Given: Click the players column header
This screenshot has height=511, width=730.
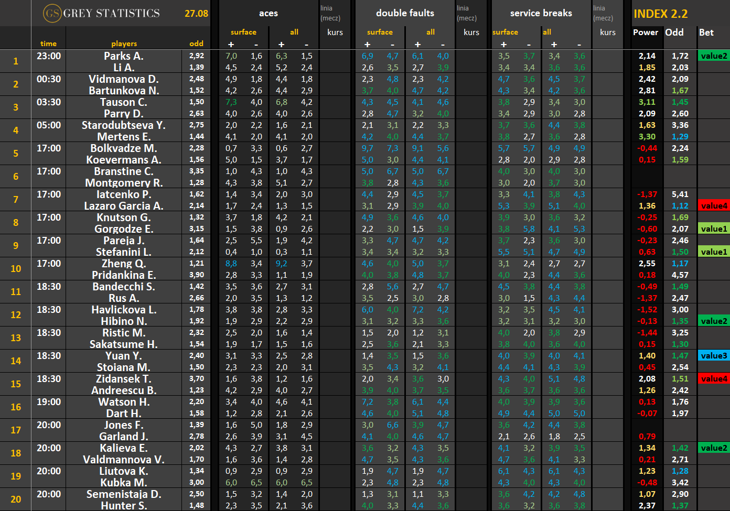Looking at the screenshot, I should (124, 44).
